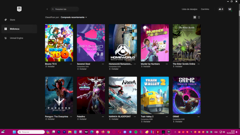The width and height of the screenshot is (240, 135).
Task: Open the Store section in sidebar
Action: click(12, 20)
